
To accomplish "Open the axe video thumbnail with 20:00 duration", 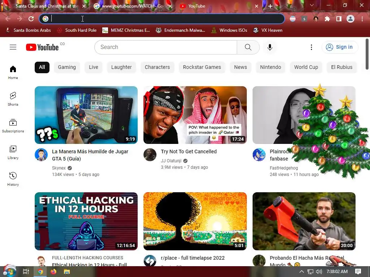I will (304, 221).
